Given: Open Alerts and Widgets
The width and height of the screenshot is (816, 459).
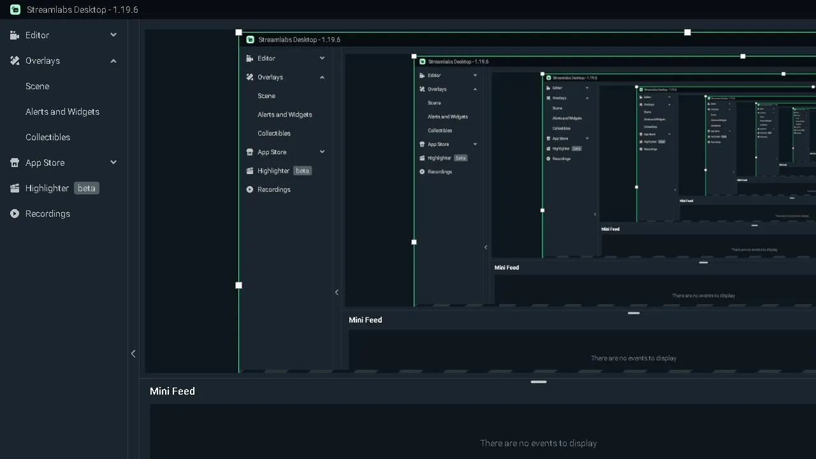Looking at the screenshot, I should 62,112.
